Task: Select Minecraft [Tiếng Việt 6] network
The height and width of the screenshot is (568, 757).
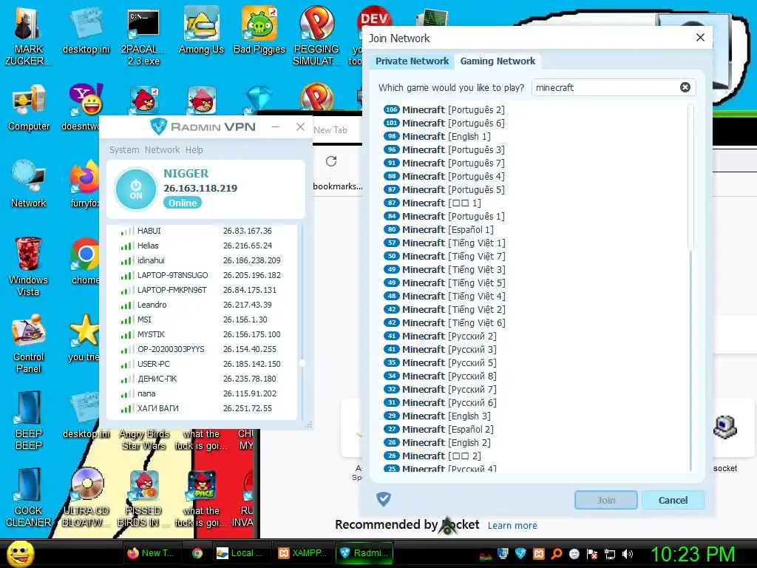Action: click(x=444, y=322)
